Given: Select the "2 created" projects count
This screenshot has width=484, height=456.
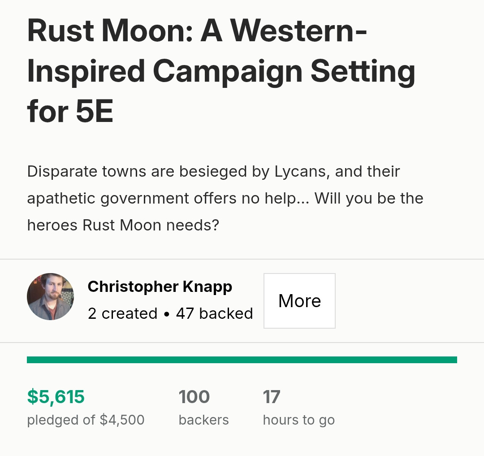Looking at the screenshot, I should pos(122,314).
